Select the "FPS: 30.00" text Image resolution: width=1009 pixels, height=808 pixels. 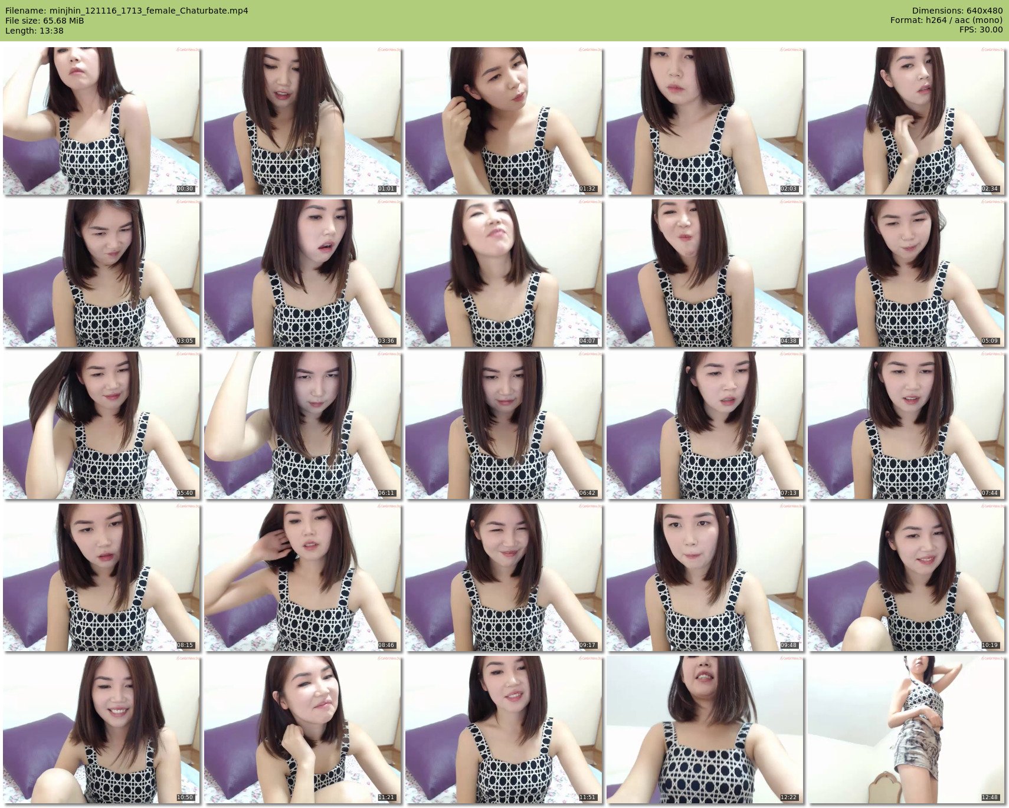coord(981,29)
